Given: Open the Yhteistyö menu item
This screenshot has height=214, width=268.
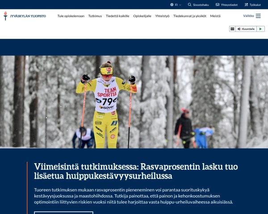Looking at the screenshot, I should coord(162,16).
